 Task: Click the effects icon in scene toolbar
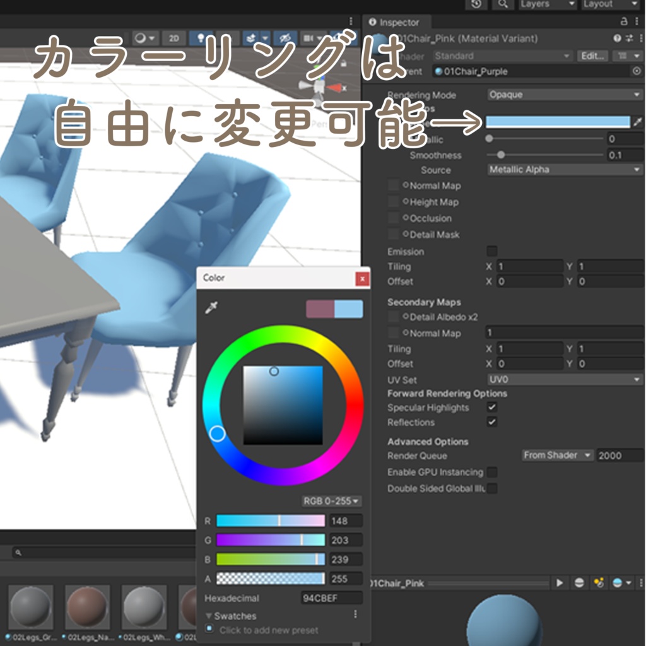pyautogui.click(x=251, y=38)
